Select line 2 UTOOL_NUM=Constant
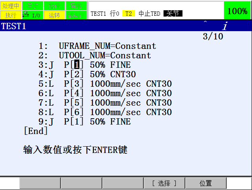The height and width of the screenshot is (190, 252). 105,56
